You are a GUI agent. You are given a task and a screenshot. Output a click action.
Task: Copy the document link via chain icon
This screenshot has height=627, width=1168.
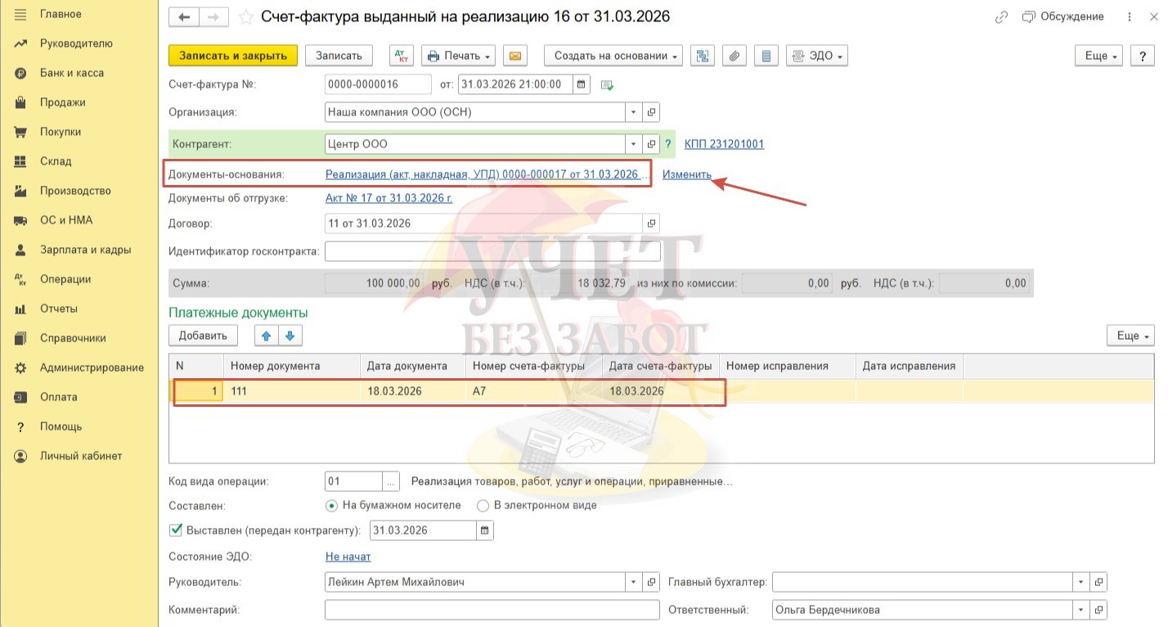coord(1001,17)
